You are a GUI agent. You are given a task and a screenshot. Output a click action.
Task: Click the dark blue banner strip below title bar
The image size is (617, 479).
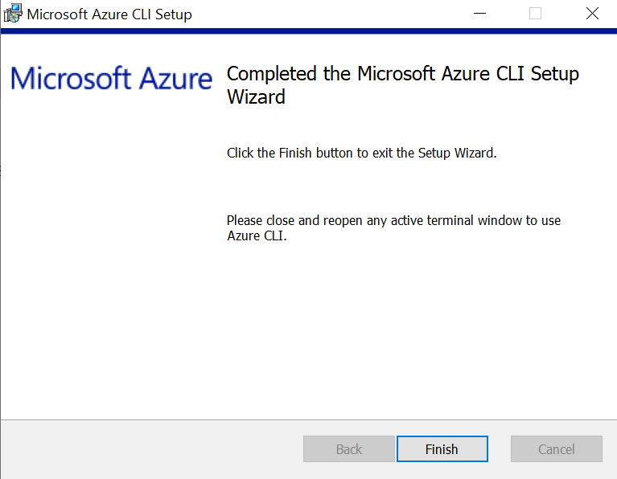pos(309,31)
